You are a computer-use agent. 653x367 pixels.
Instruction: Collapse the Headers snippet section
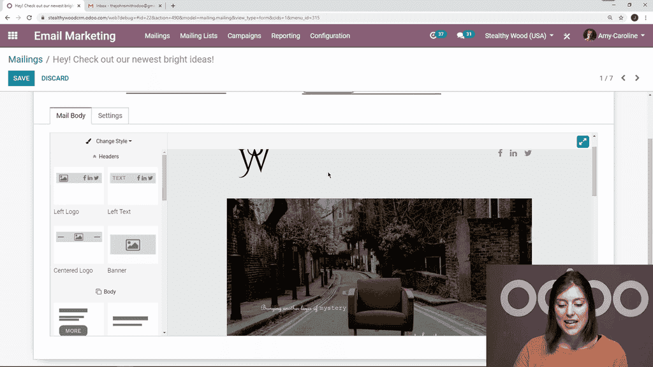coord(105,156)
